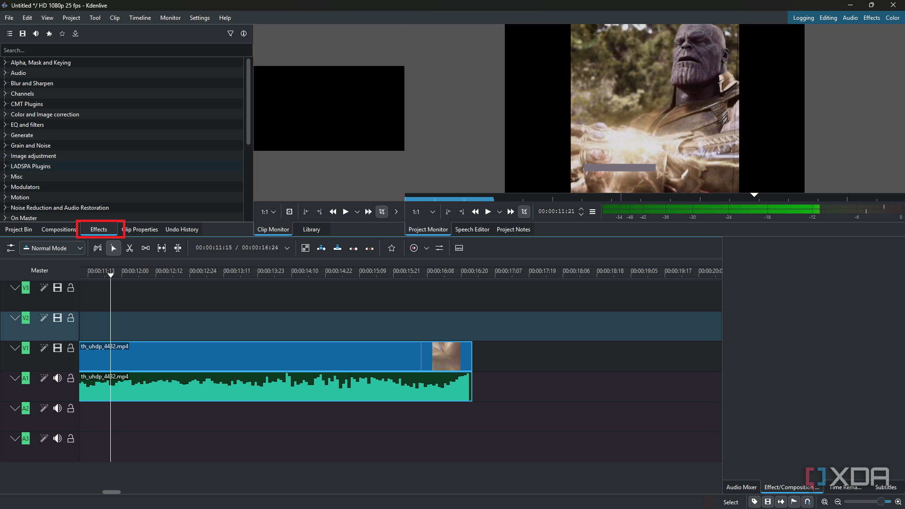Expand Blur and Sharpen category

pos(5,83)
